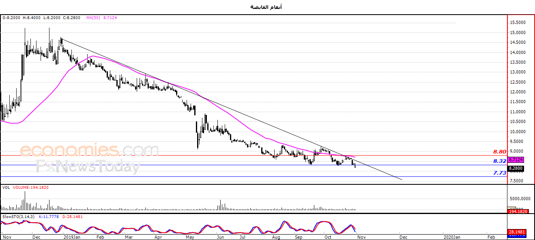
Task: Select the 8.80 red resistance label
Action: 499,151
